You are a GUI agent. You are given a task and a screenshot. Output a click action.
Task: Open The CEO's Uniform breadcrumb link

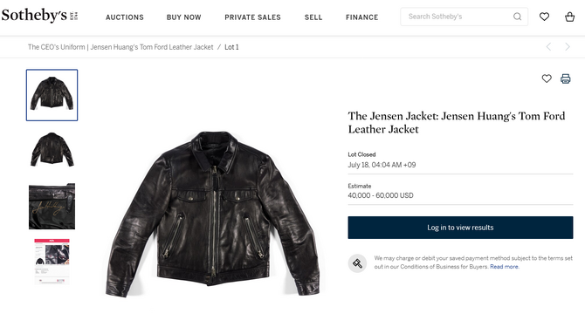[x=120, y=47]
